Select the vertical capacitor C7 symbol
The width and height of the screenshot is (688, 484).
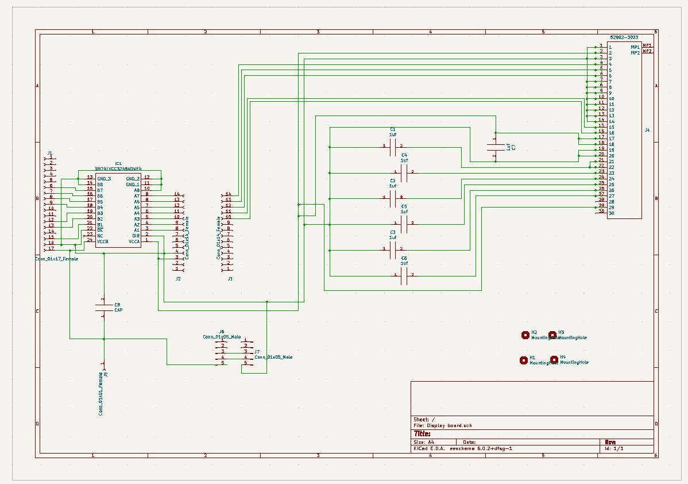tap(496, 147)
